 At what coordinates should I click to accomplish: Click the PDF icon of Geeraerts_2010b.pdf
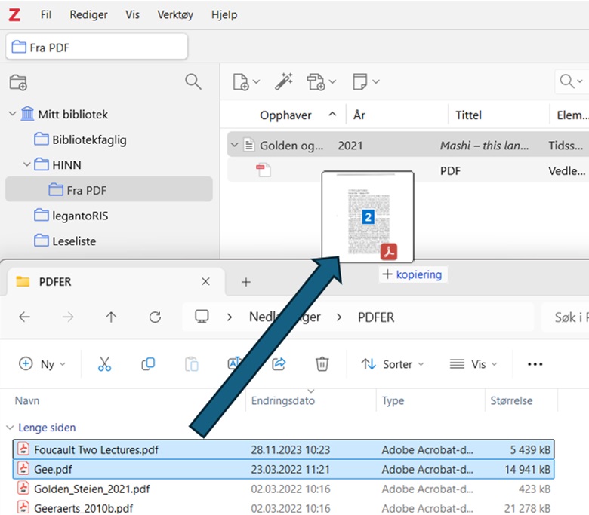pyautogui.click(x=23, y=507)
